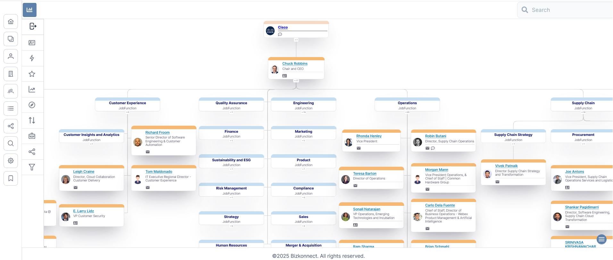Collapse the Engineering node expander
Viewport: 613px width, 260px height.
click(304, 112)
